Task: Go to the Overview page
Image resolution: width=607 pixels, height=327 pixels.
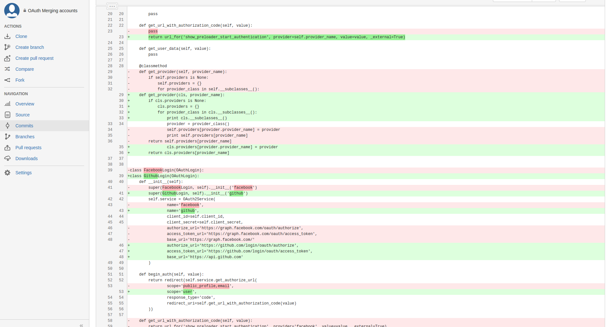Action: pyautogui.click(x=25, y=104)
